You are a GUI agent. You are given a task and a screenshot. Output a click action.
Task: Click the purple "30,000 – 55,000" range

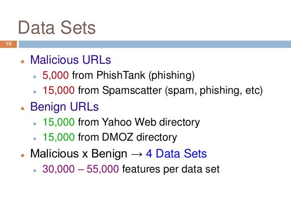click(x=82, y=169)
